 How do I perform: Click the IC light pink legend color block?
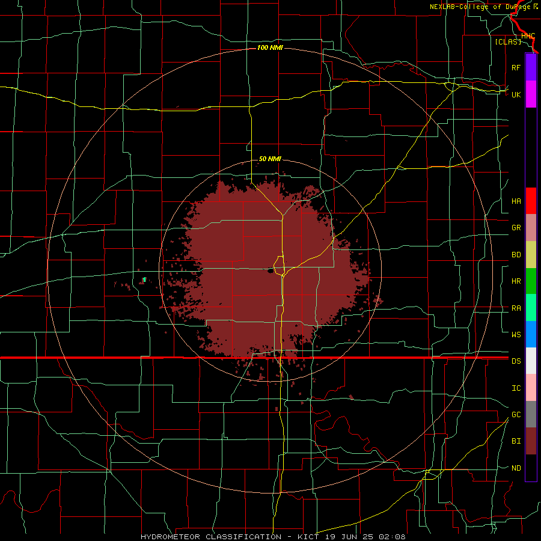531,388
